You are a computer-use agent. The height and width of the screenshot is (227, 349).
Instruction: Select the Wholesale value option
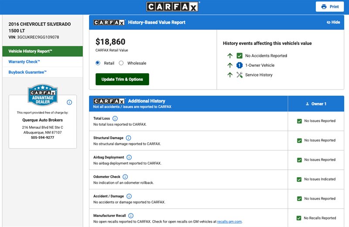(121, 63)
